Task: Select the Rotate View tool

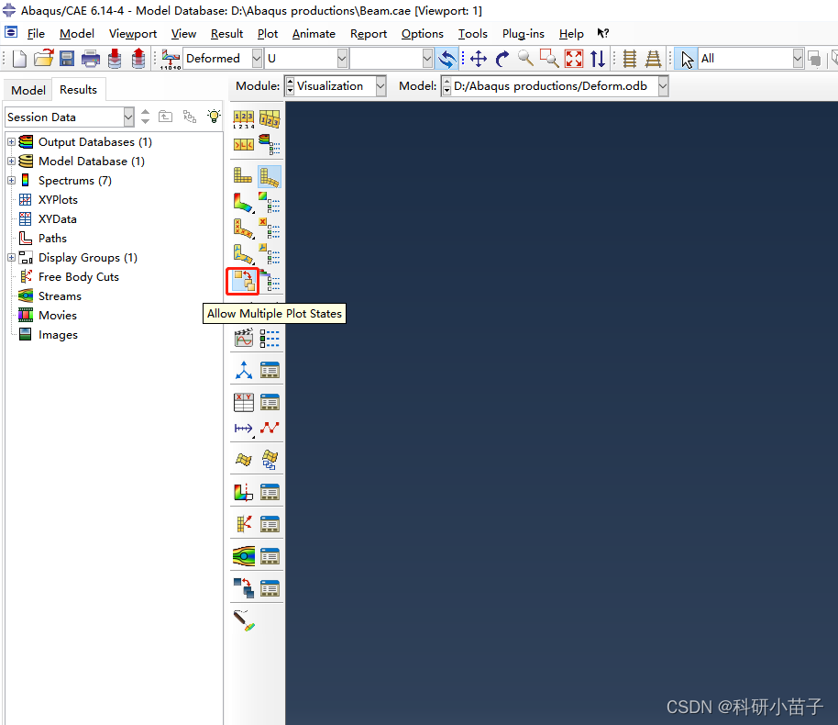Action: 502,59
